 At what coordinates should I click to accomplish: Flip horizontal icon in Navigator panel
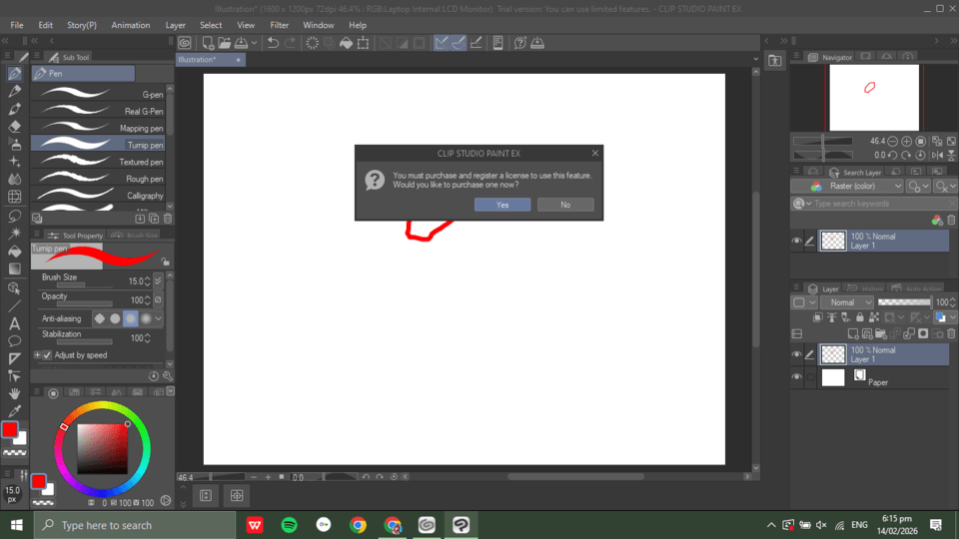[x=937, y=156]
